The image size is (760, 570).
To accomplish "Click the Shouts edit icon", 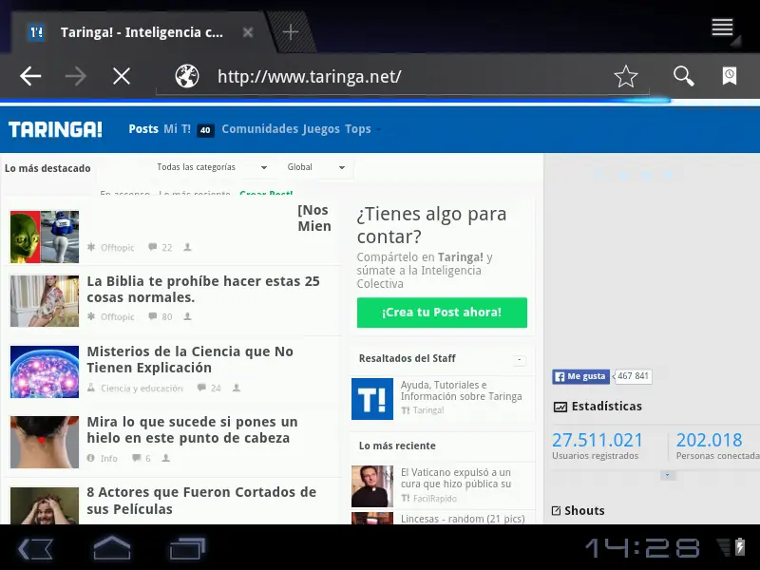I will (557, 511).
